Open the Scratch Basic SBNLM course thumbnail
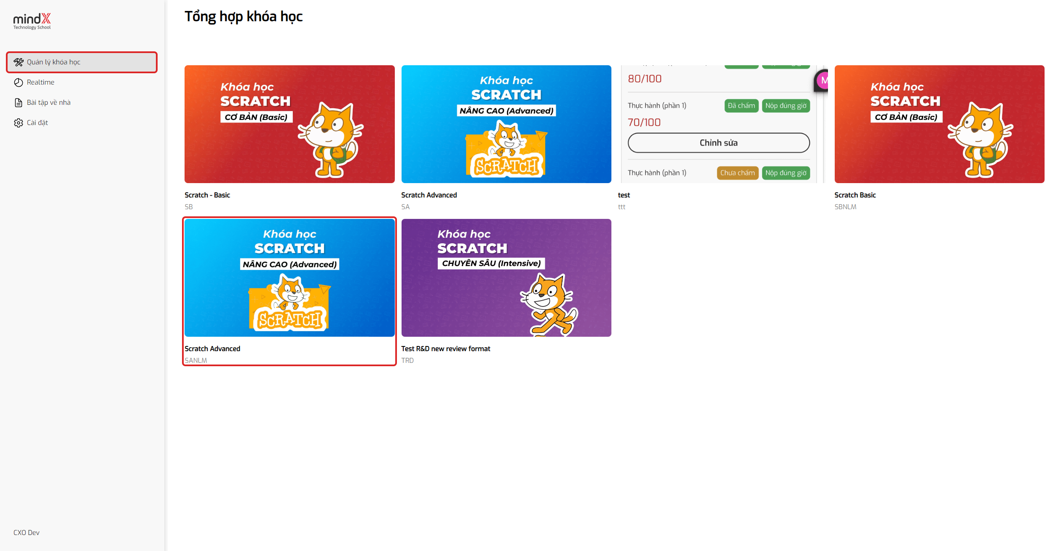Screen dimensions: 1061x551 coord(939,124)
